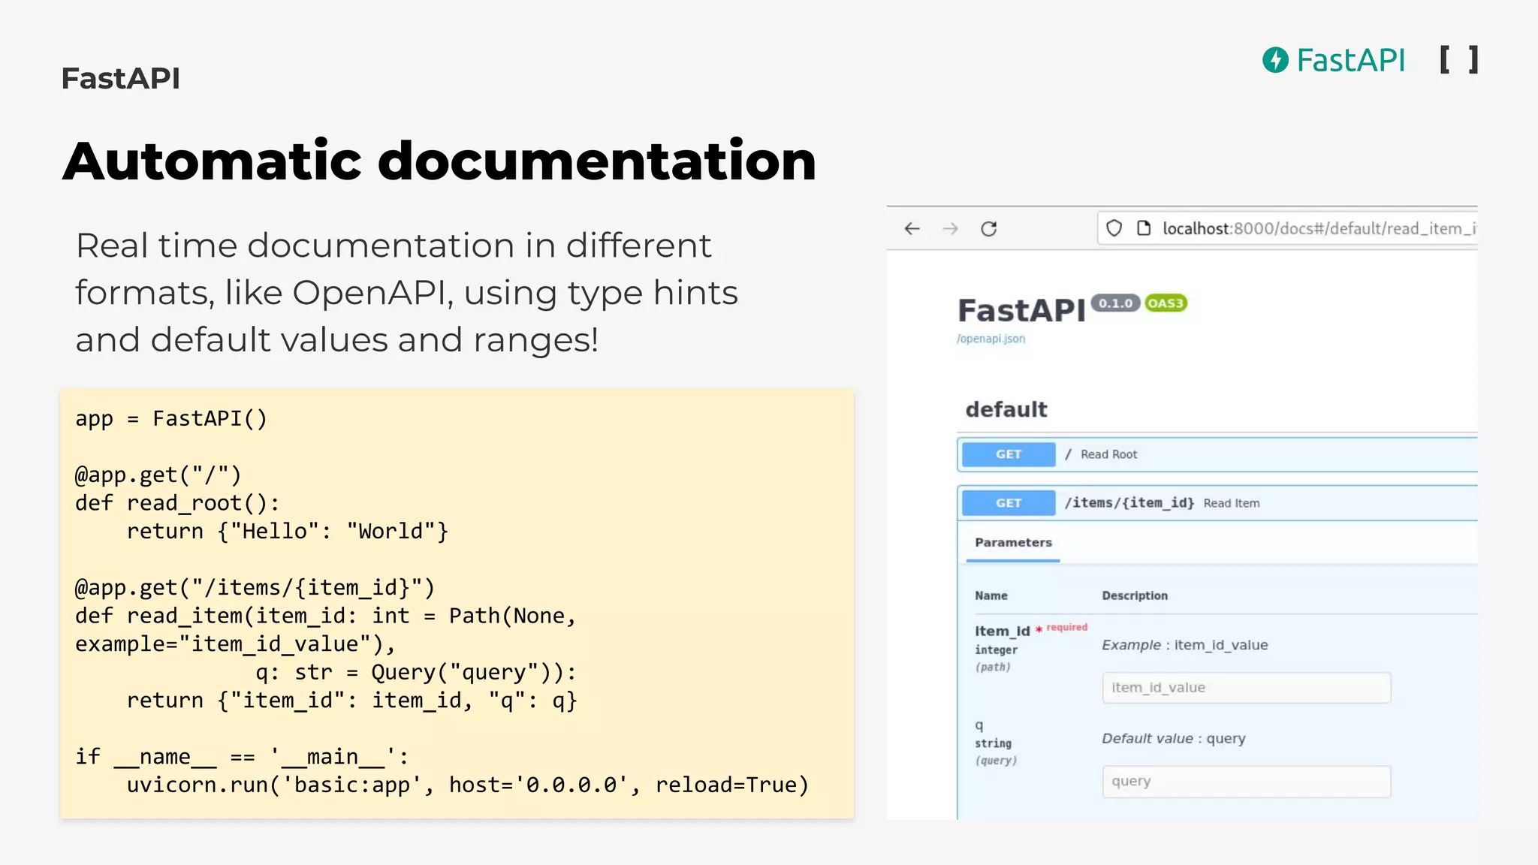Click the "def read_root():" code line
Image resolution: width=1538 pixels, height=865 pixels.
tap(177, 503)
